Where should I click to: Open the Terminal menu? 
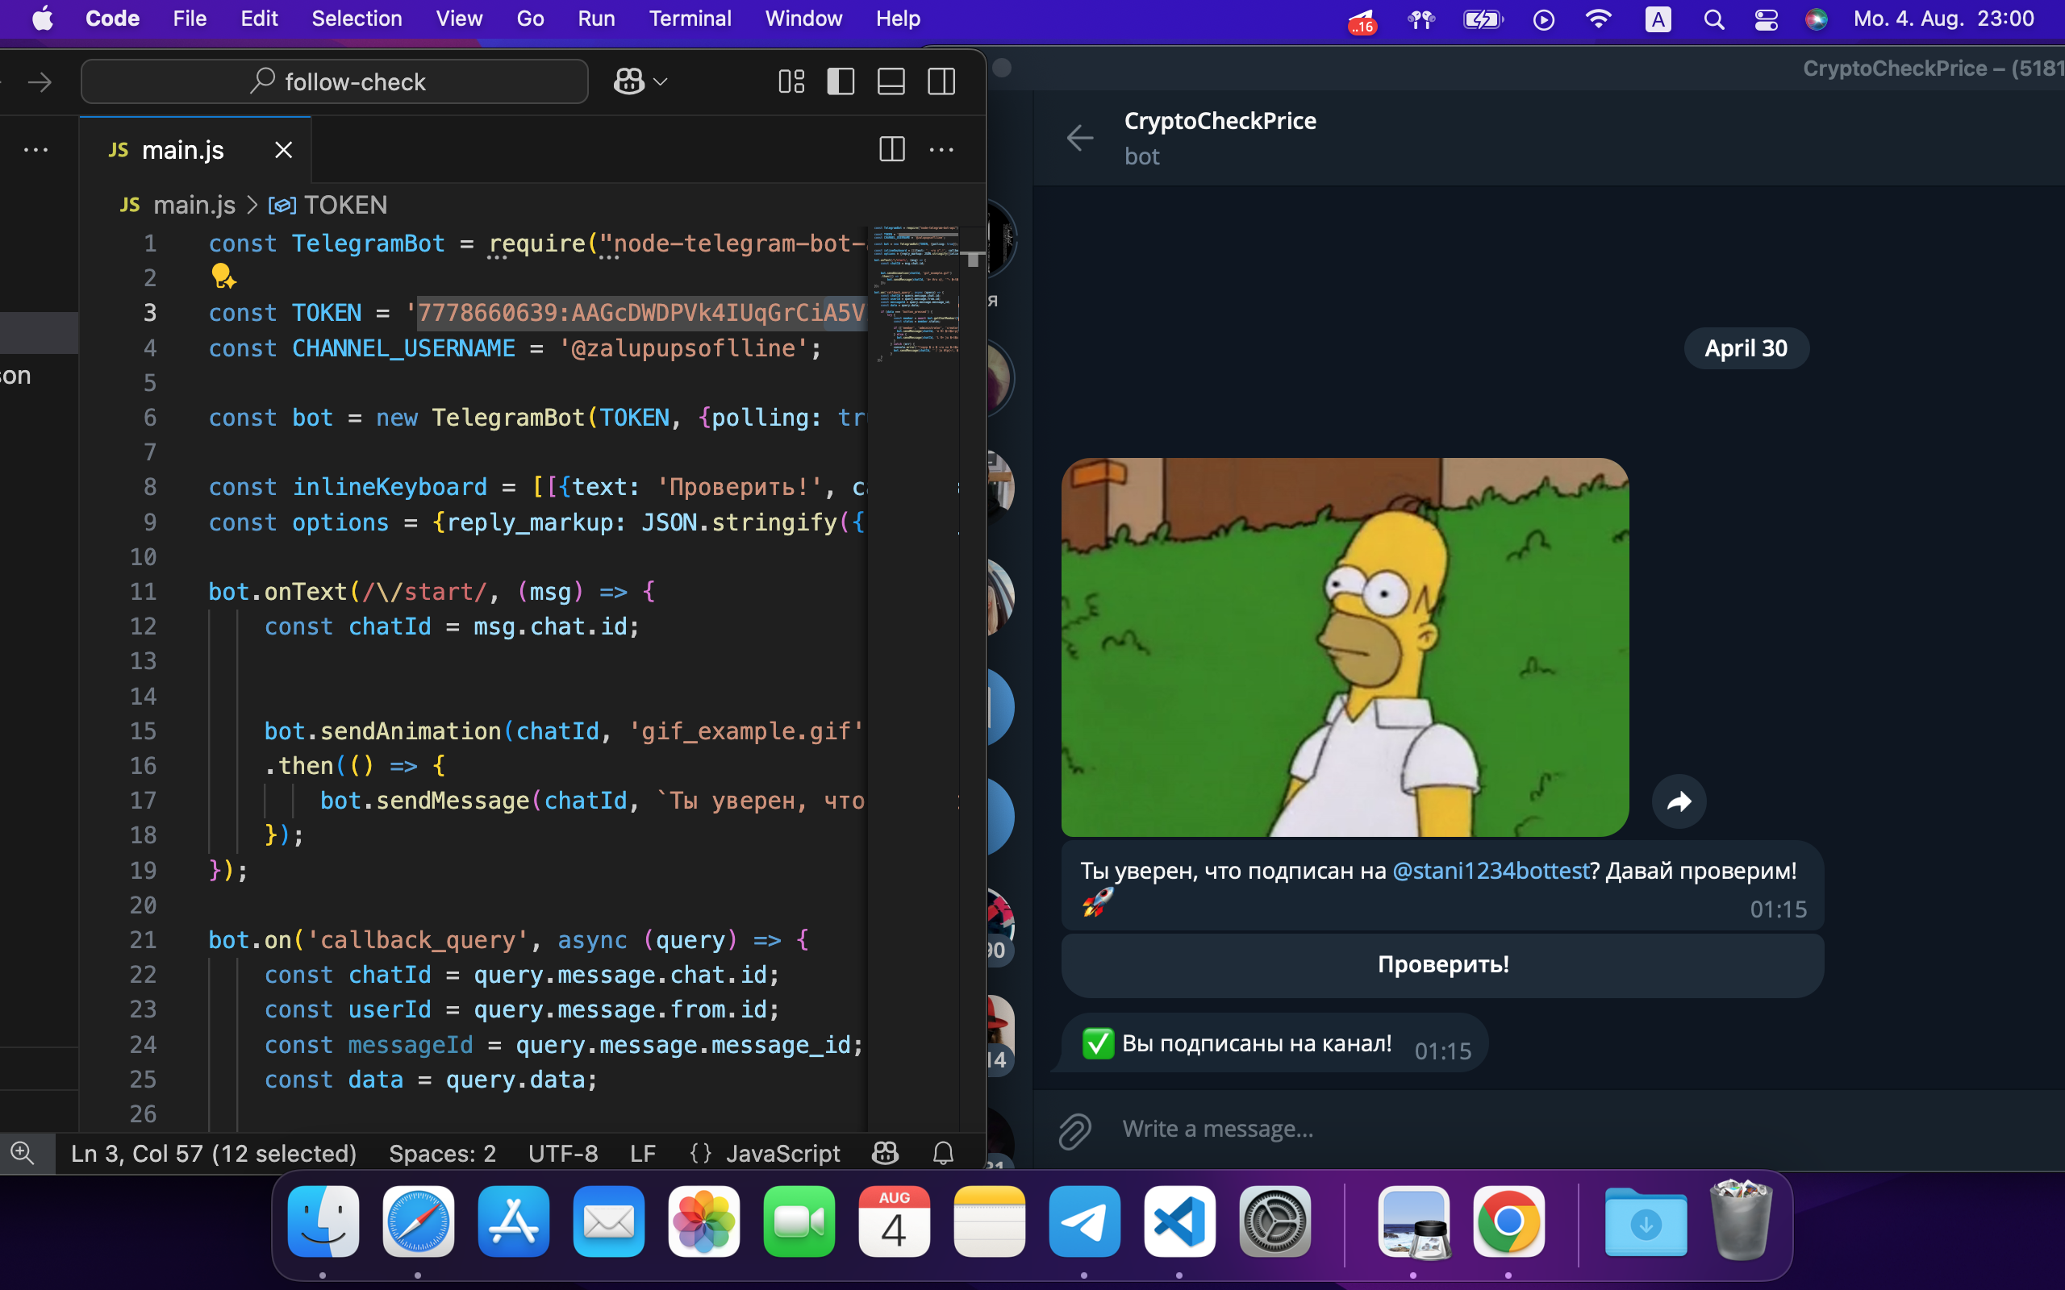point(690,19)
